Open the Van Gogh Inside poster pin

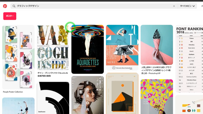click(x=53, y=47)
